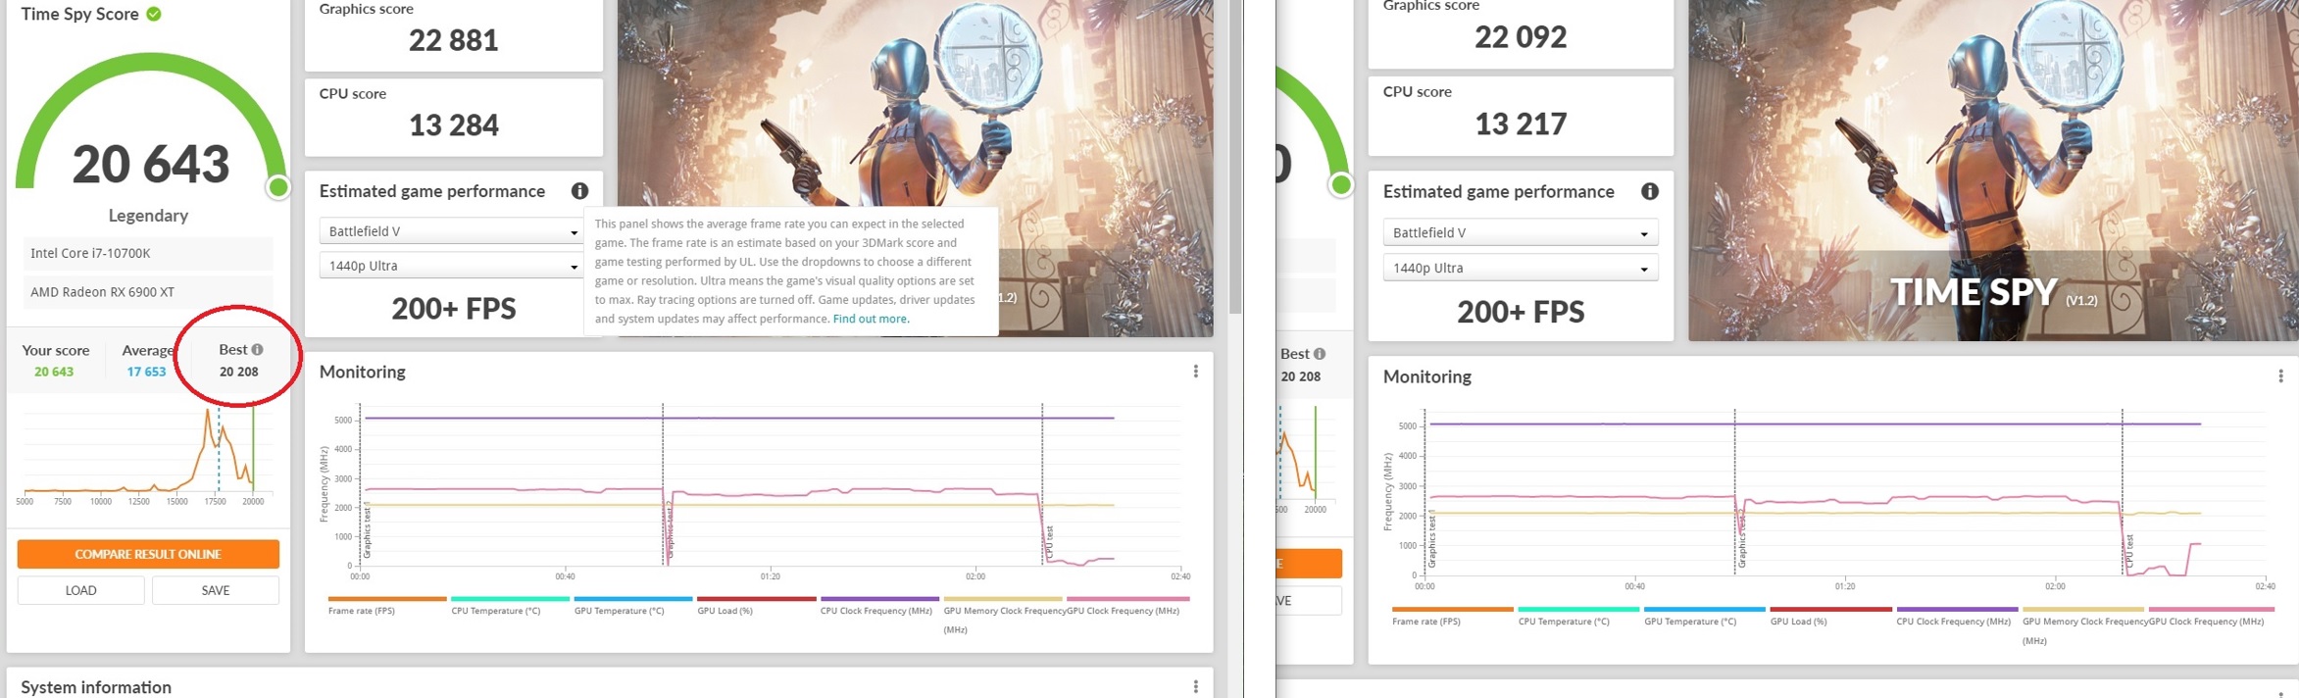Click CPU score 13 284
2299x698 pixels.
(x=454, y=125)
